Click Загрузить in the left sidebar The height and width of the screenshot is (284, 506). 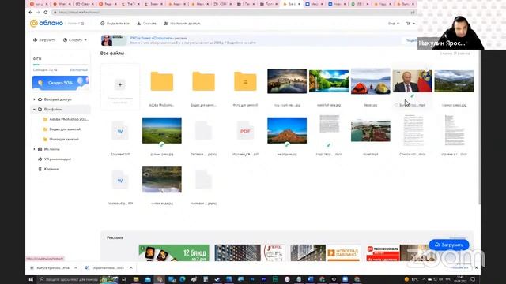click(44, 40)
